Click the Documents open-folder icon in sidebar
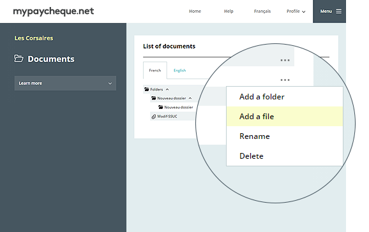Viewport: 369px width, 232px height. click(x=19, y=58)
